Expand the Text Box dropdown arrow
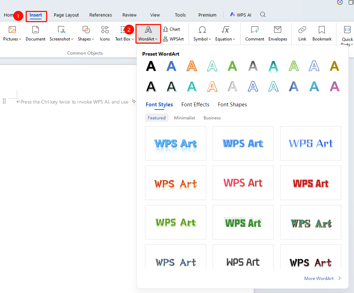Screen dimensions: 354x293 pyautogui.click(x=133, y=39)
